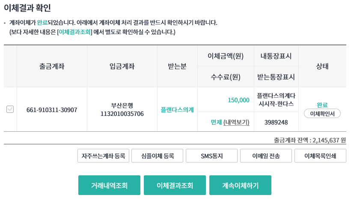Image resolution: width=351 pixels, height=201 pixels.
Task: Click the 150,000 transfer amount
Action: (x=238, y=100)
